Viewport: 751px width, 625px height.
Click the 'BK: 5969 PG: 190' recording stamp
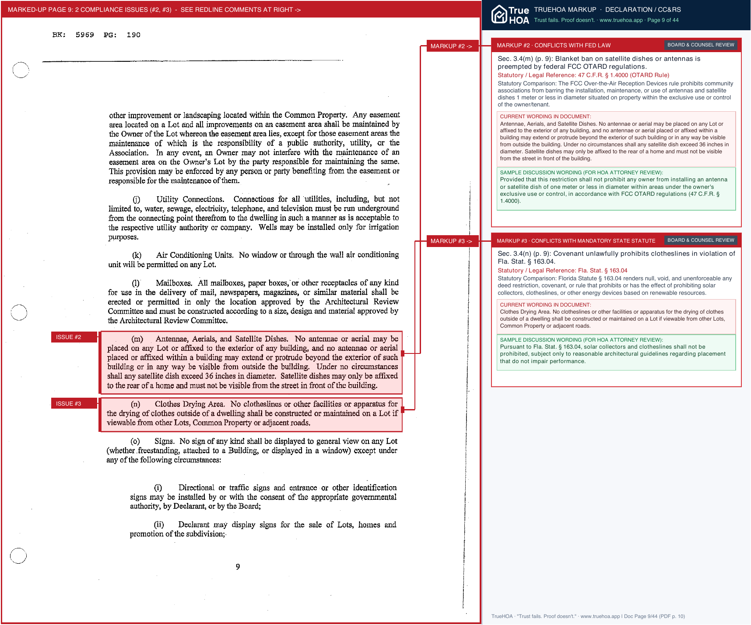tap(96, 35)
